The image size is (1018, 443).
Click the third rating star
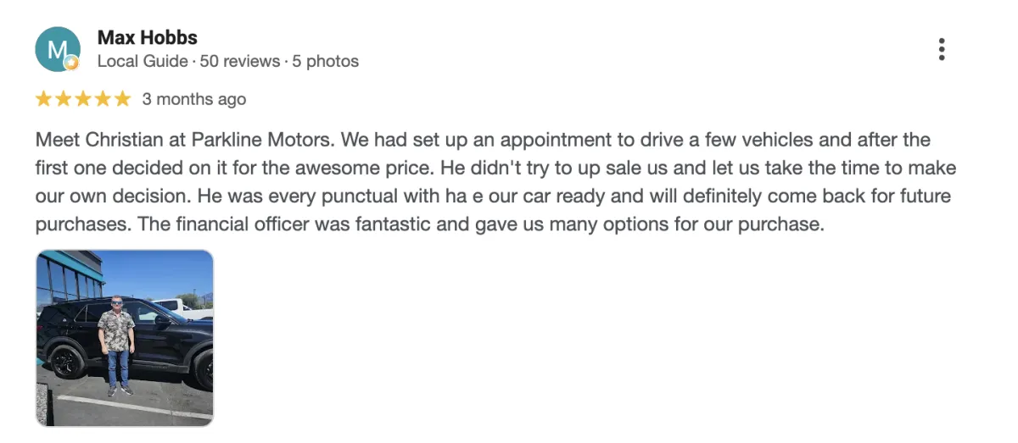83,99
